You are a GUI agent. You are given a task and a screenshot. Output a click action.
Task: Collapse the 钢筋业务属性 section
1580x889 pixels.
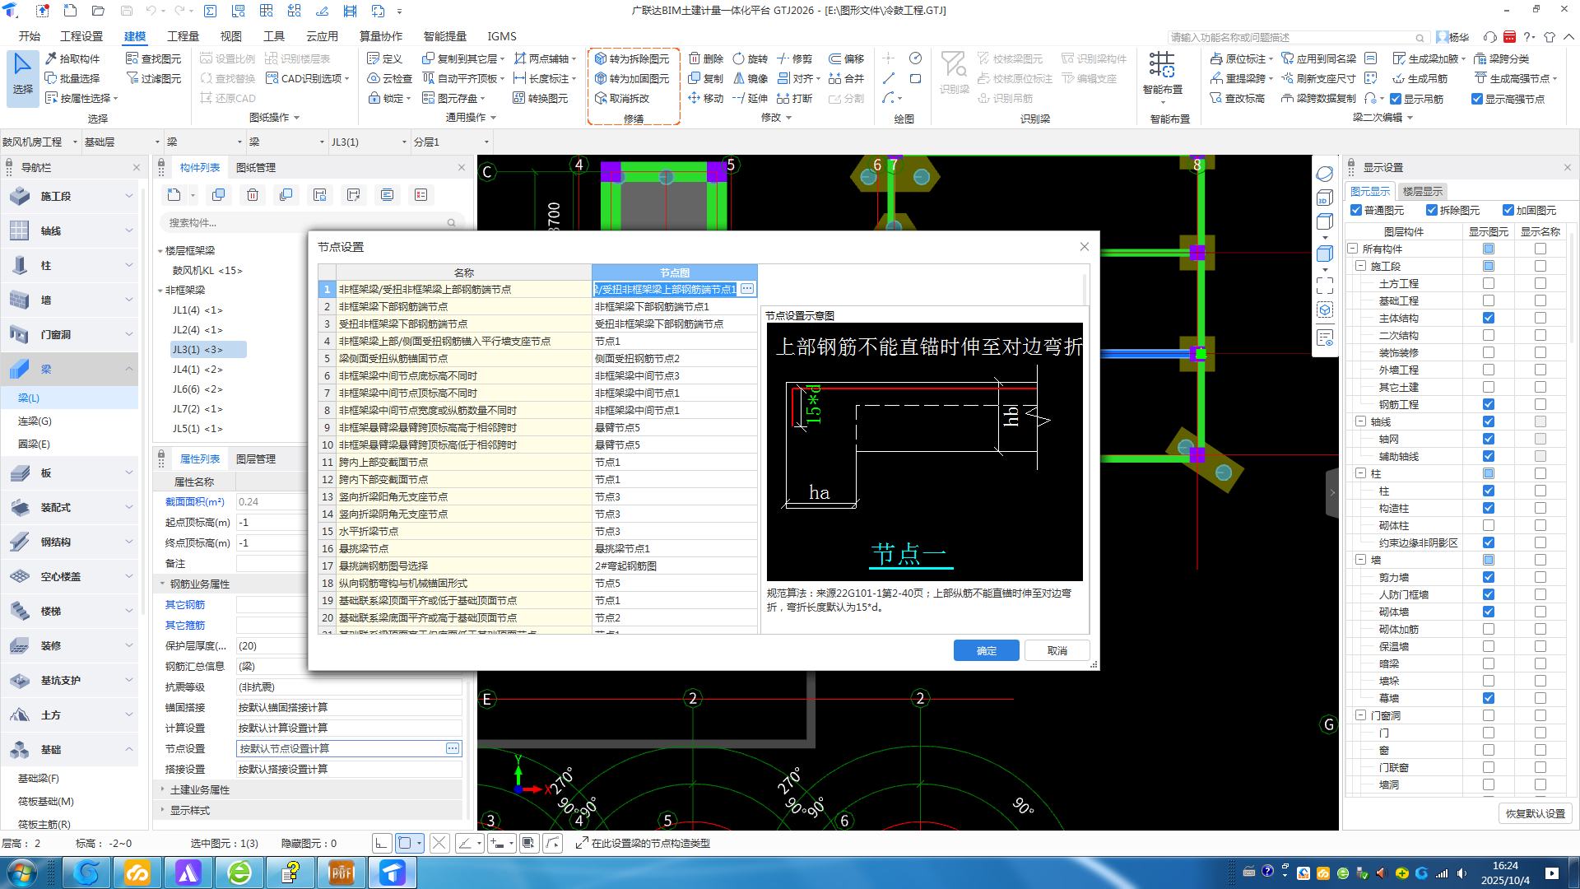tap(163, 584)
